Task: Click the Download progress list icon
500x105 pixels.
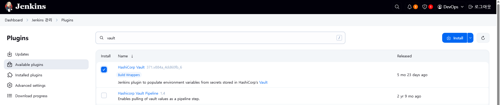Action: pyautogui.click(x=10, y=96)
